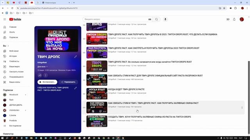250x140 pixels.
Task: Open the account avatar menu
Action: tap(242, 19)
